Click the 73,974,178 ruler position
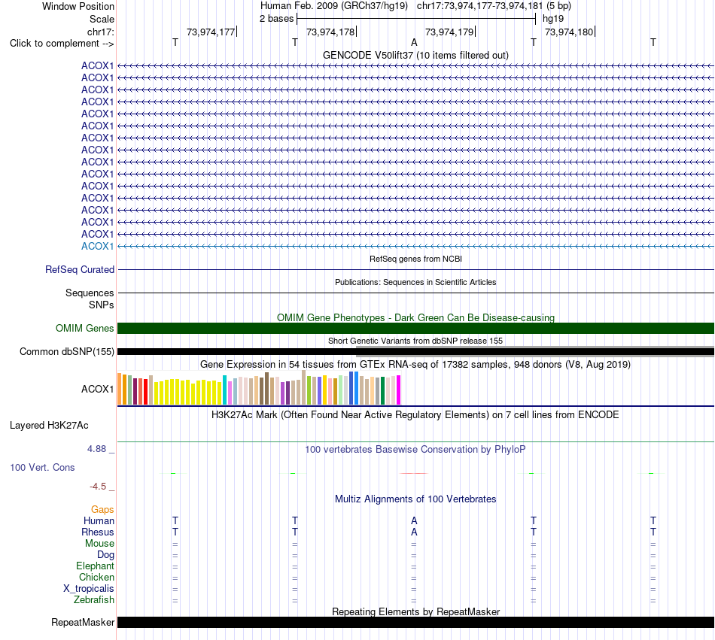715x640 pixels. [x=330, y=32]
